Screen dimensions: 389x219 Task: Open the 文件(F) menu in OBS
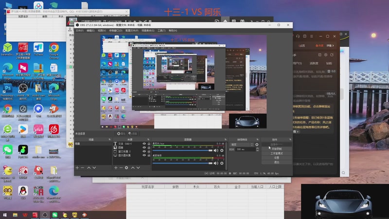[79, 31]
